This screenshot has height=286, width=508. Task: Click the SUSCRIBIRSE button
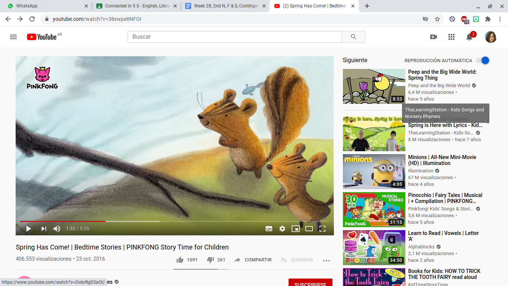coord(310,283)
